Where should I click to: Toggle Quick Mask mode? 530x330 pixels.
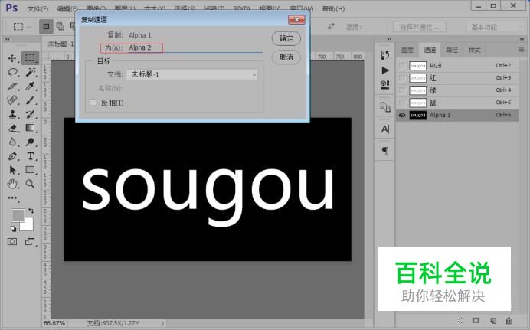[12, 241]
